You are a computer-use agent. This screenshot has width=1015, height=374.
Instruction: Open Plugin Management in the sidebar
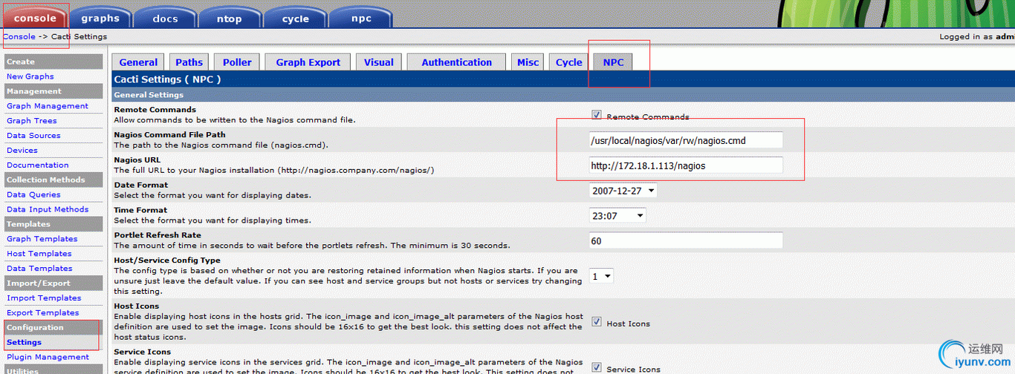[x=48, y=357]
